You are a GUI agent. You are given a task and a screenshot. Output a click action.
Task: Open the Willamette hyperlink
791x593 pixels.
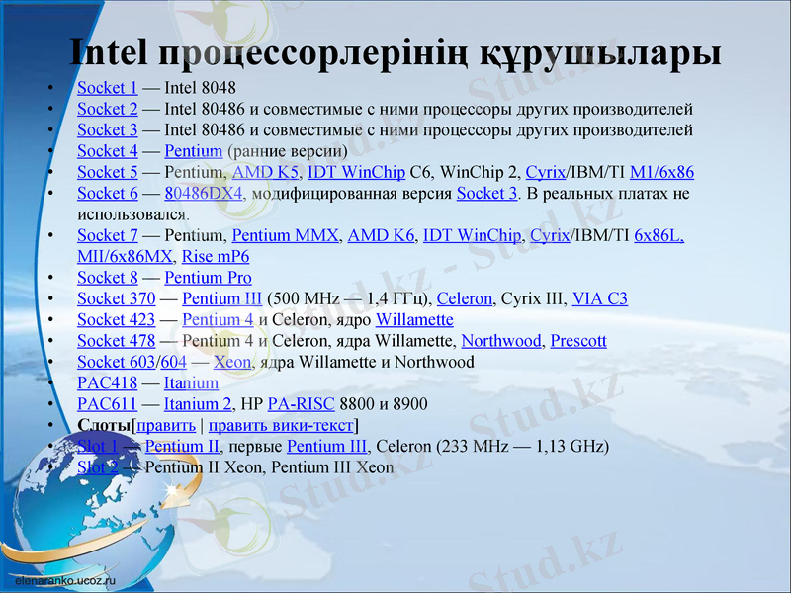tap(415, 319)
